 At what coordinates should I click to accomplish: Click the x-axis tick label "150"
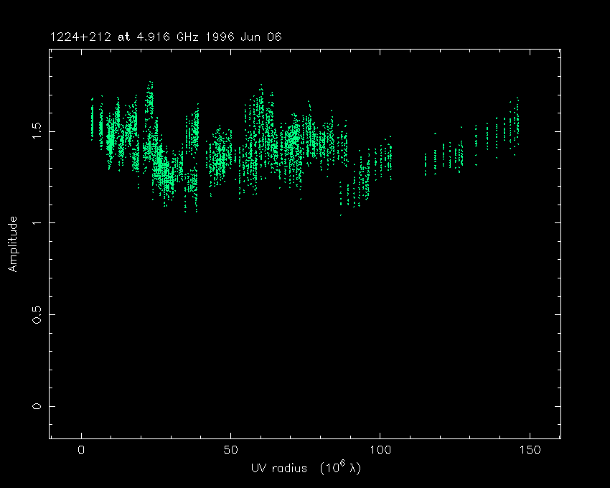(x=529, y=450)
